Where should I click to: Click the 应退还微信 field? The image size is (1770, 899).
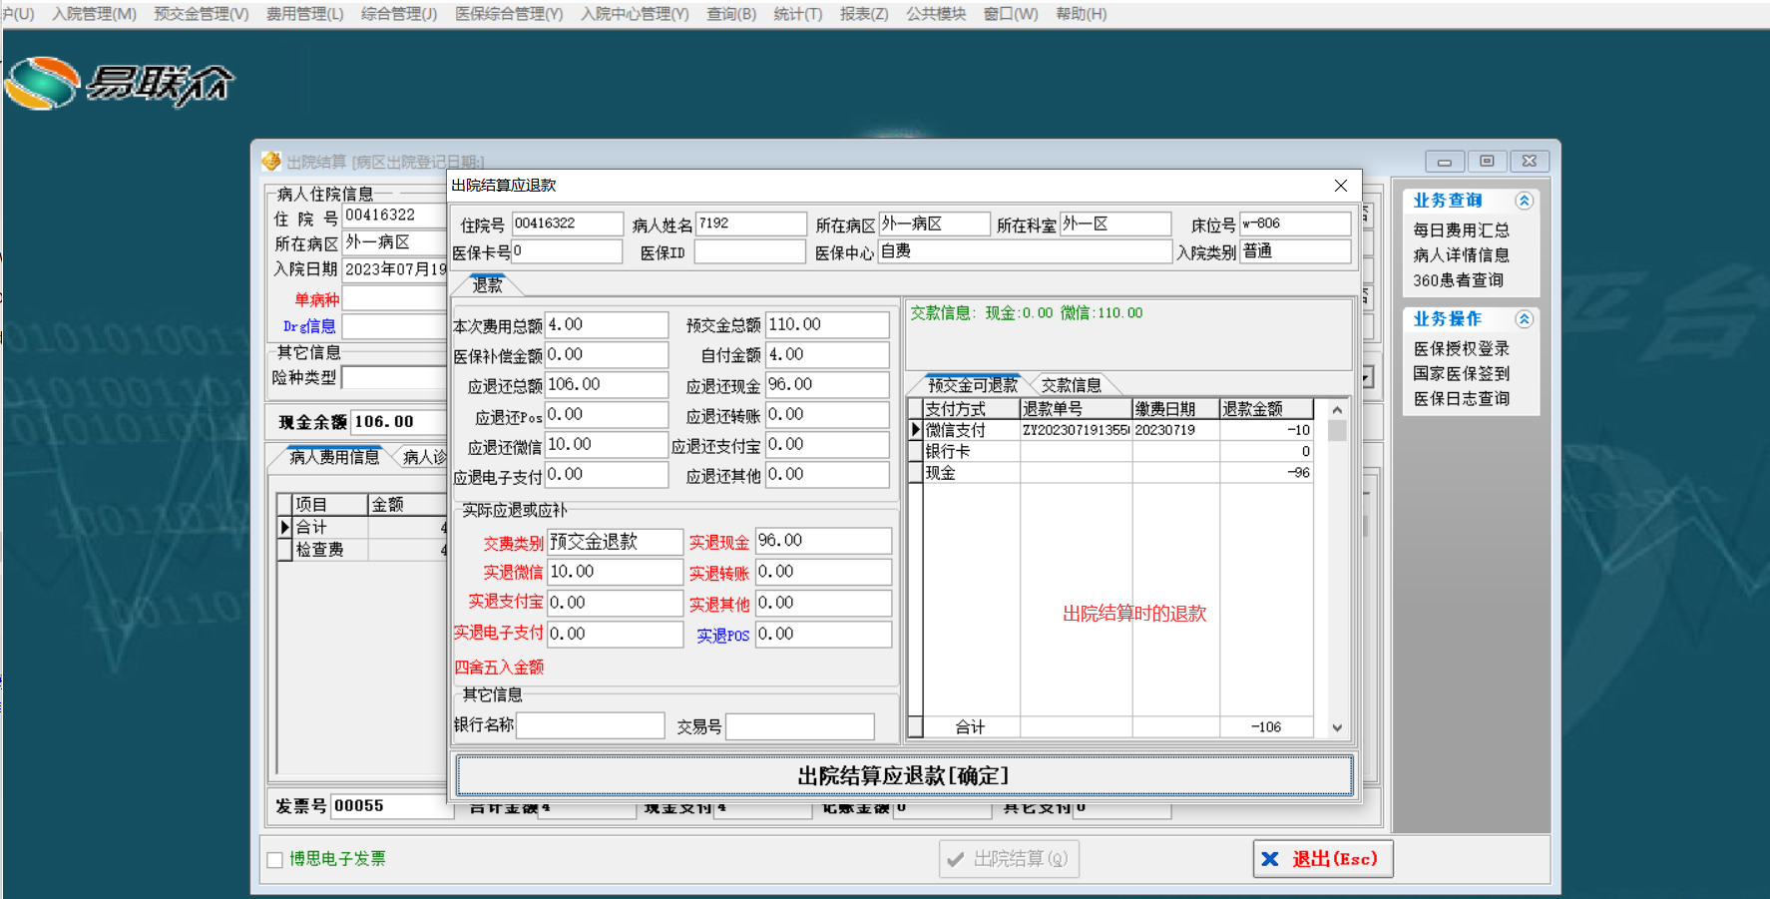607,445
